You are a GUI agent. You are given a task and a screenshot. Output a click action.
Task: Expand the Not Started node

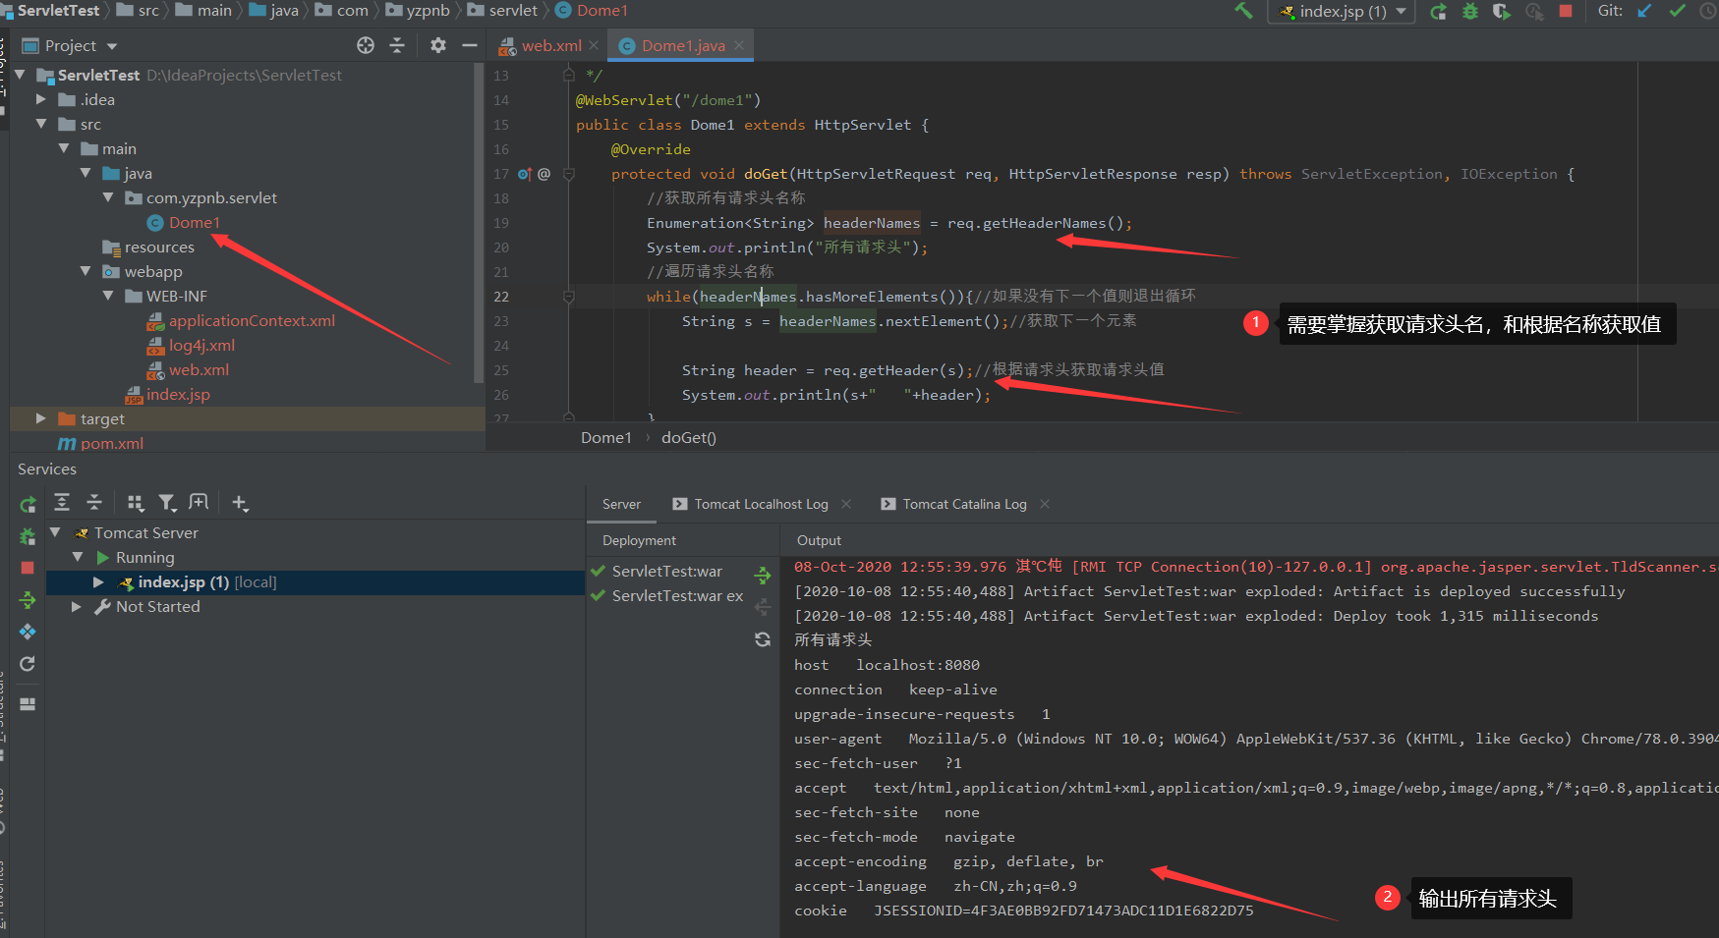coord(77,607)
